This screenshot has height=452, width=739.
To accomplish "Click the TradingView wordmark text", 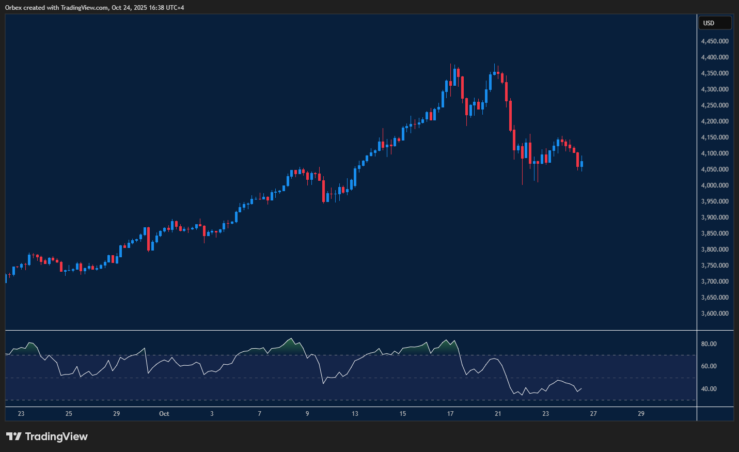I will point(56,437).
